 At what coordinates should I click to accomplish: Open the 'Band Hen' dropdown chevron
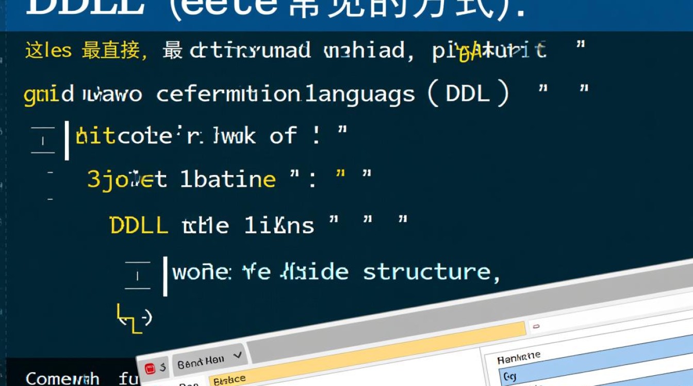tap(238, 355)
